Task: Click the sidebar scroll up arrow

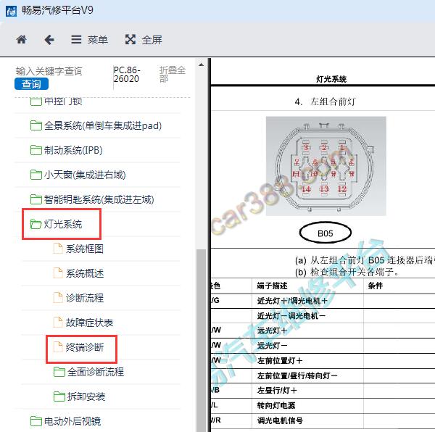Action: [201, 65]
